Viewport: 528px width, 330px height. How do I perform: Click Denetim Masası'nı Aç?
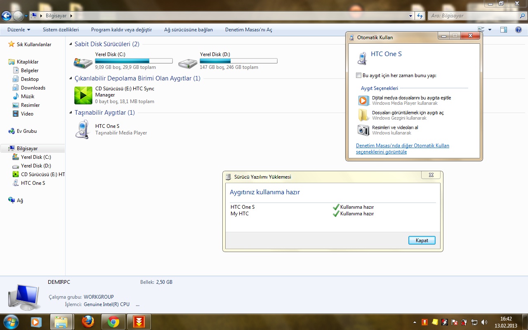[x=249, y=30]
